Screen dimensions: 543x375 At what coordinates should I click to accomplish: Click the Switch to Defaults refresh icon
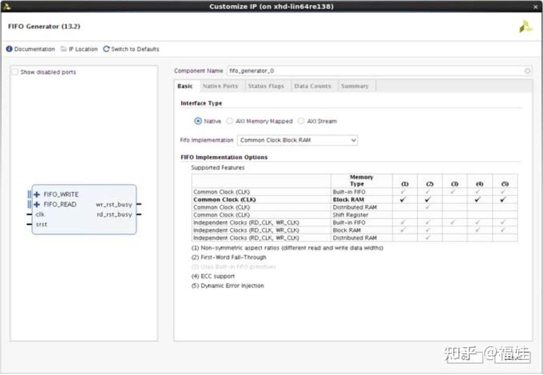click(x=106, y=49)
